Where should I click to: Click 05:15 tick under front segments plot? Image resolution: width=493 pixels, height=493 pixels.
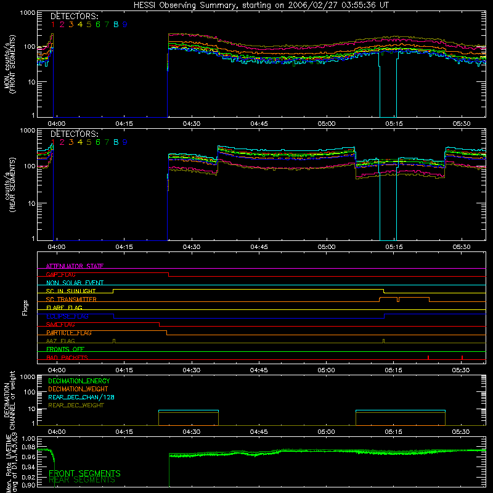tap(394, 124)
